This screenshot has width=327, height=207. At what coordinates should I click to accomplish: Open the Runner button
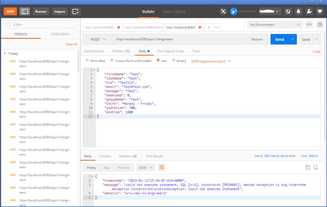[x=41, y=11]
